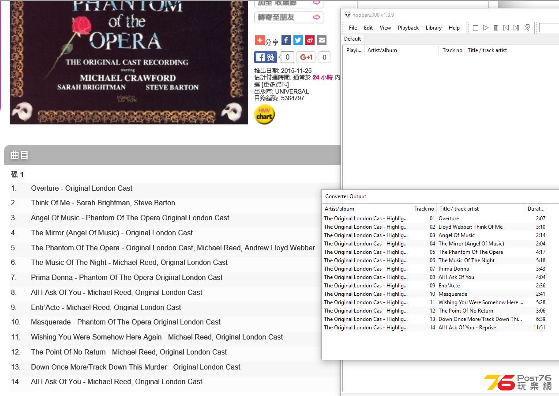This screenshot has height=396, width=559.
Task: Click the Next track button in foobar2000
Action: (x=516, y=28)
